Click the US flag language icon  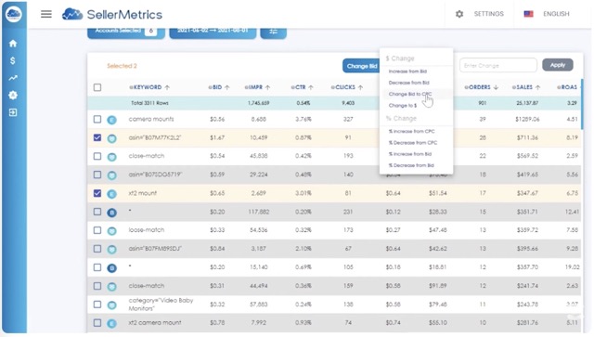click(x=528, y=14)
